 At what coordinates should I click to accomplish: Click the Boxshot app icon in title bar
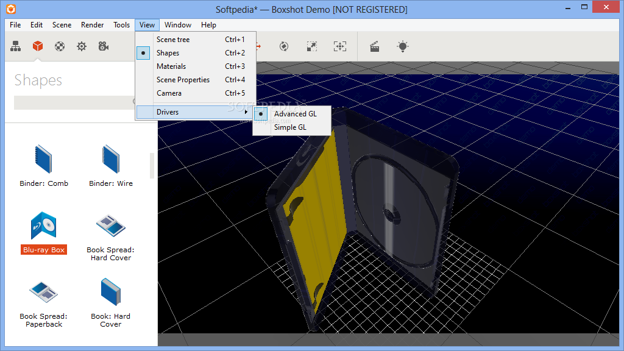(11, 9)
